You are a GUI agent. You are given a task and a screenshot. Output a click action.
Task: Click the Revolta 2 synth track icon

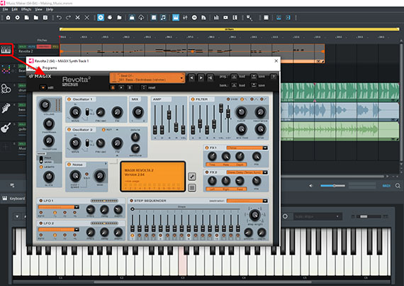click(6, 49)
